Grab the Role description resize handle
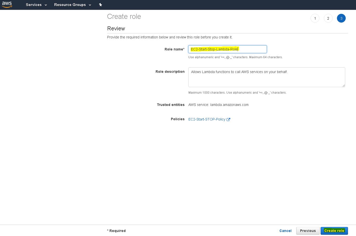The height and width of the screenshot is (236, 356). point(343,85)
